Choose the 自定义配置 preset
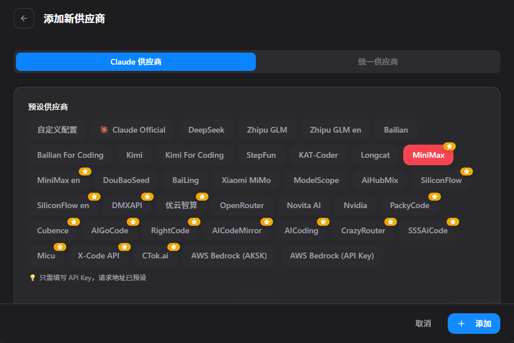The image size is (514, 343). (57, 130)
